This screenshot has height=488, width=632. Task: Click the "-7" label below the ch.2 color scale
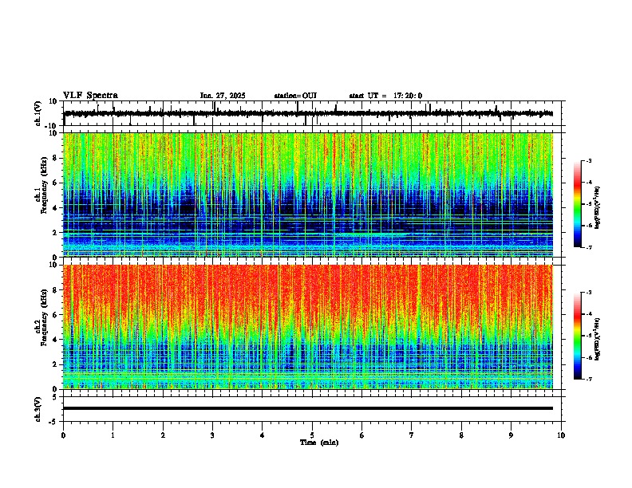pyautogui.click(x=589, y=379)
